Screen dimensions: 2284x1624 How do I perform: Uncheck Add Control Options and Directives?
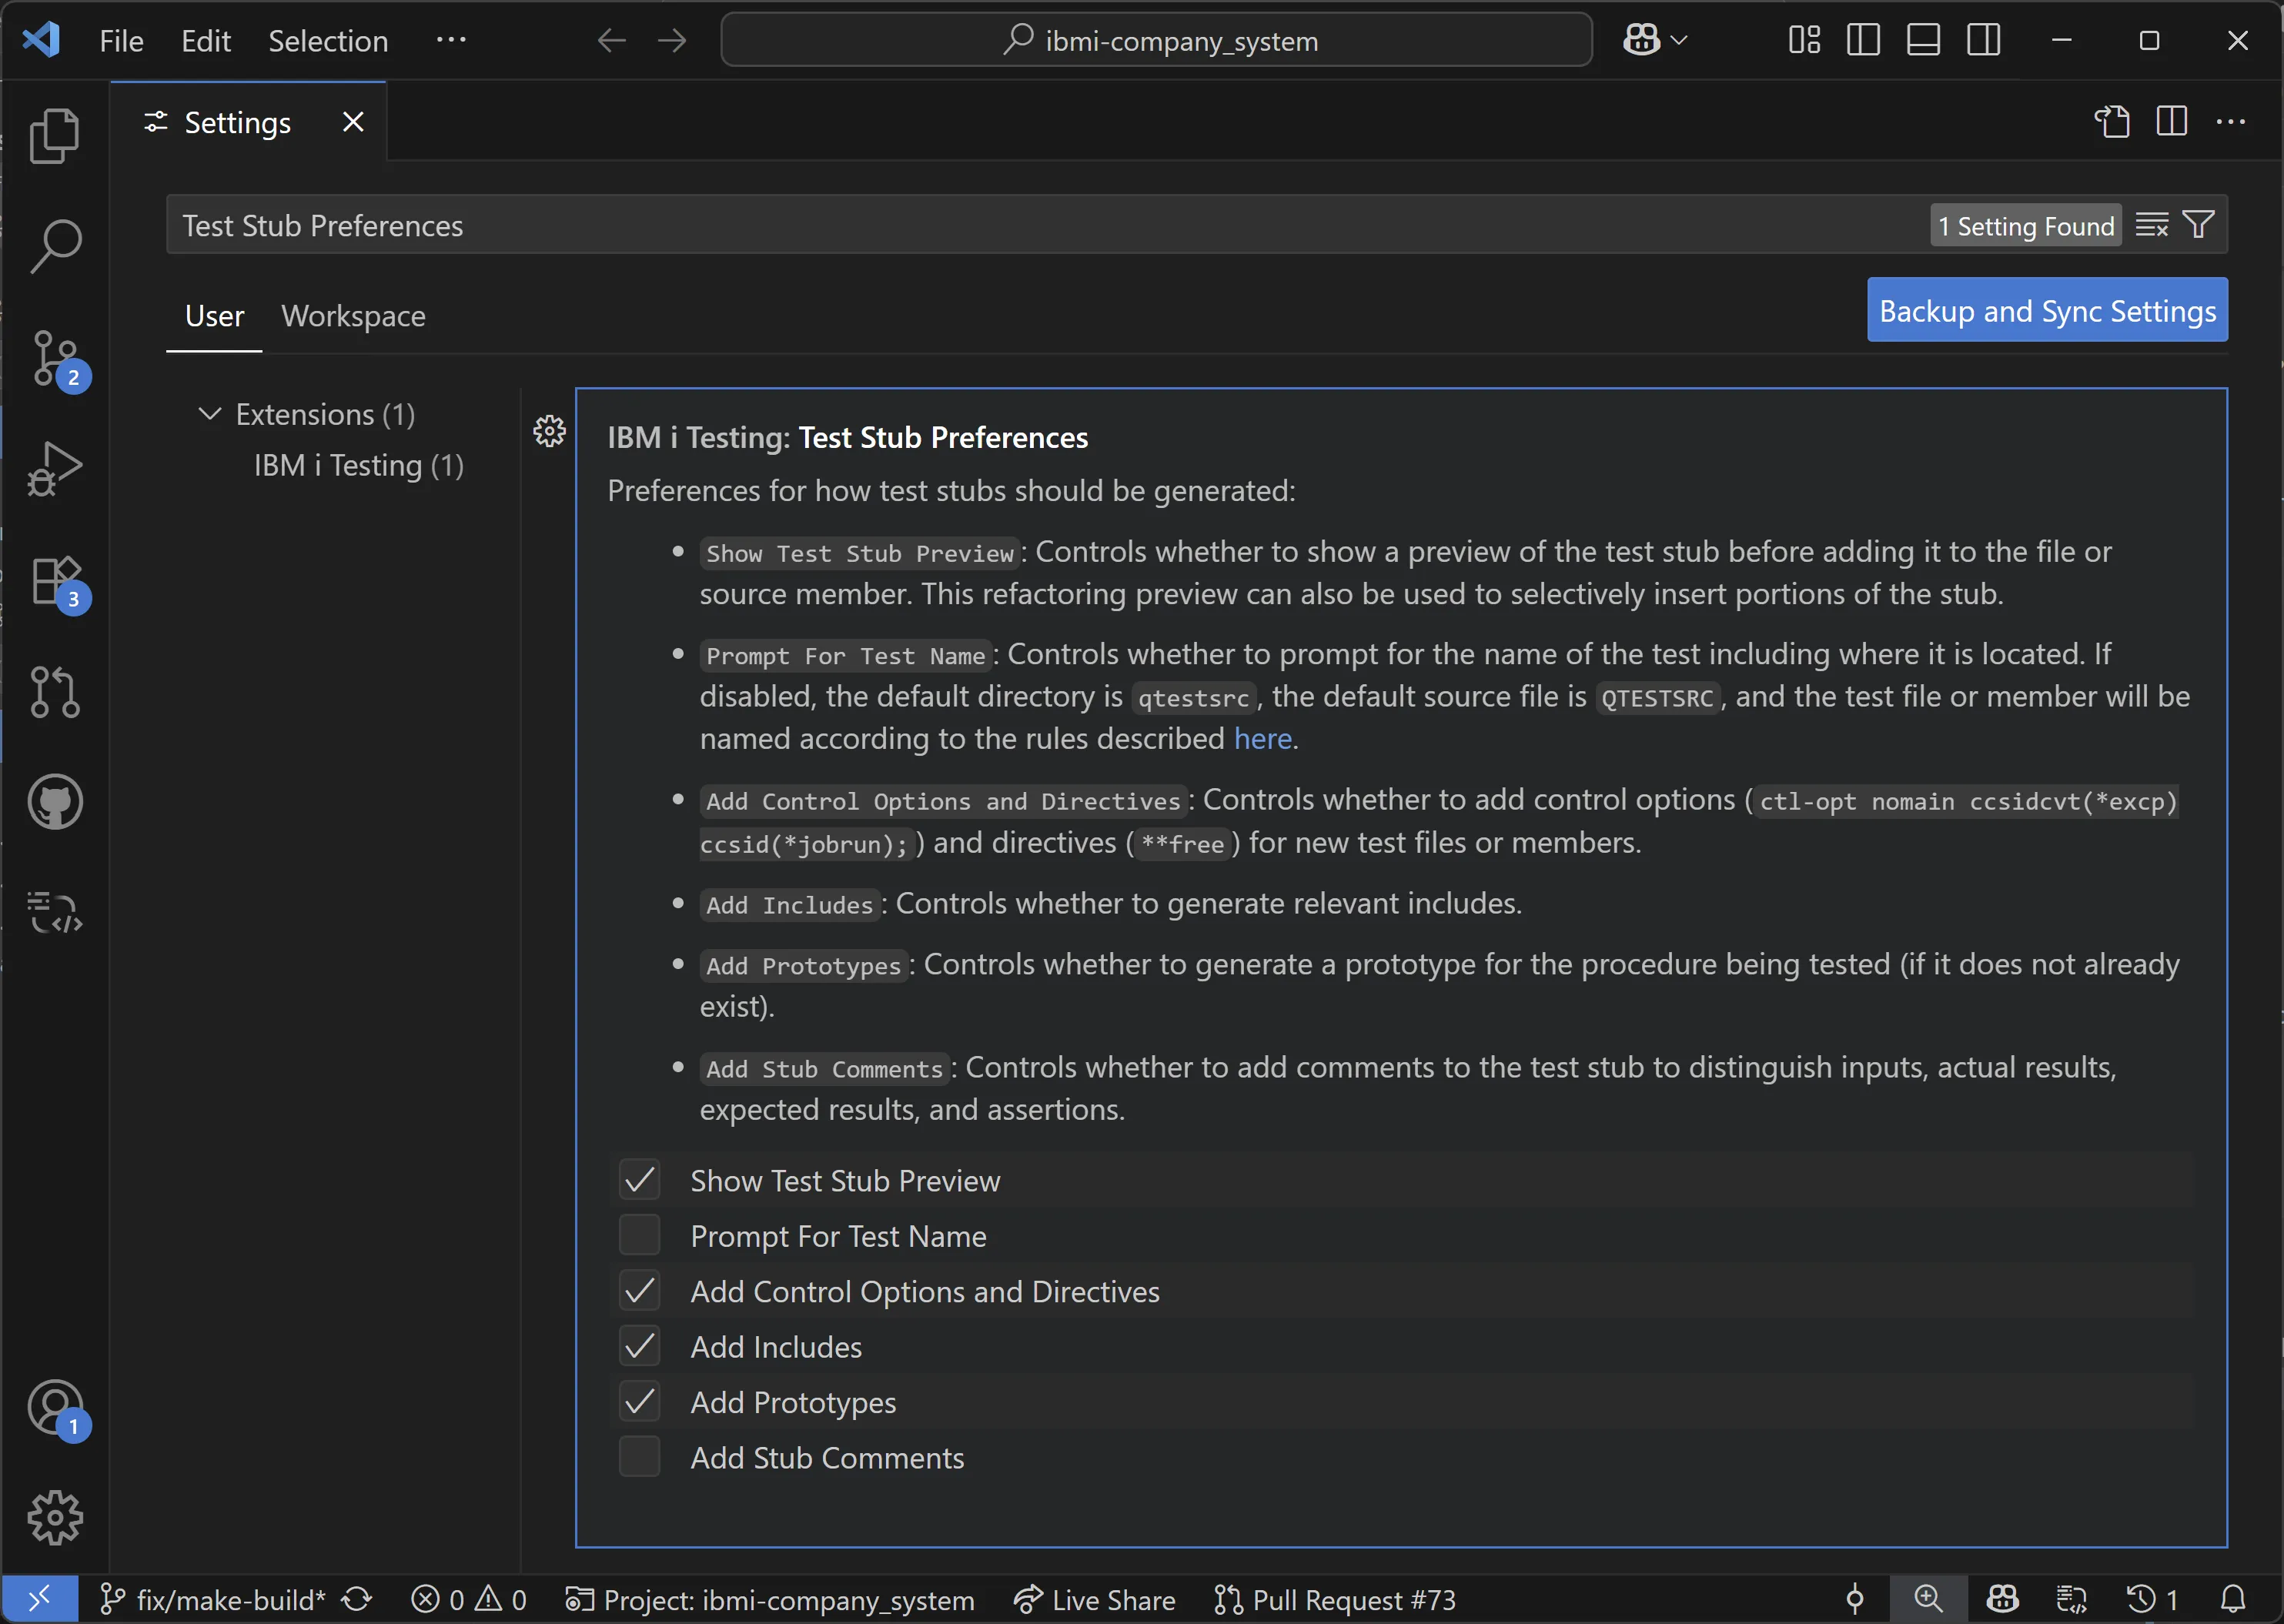pos(639,1291)
